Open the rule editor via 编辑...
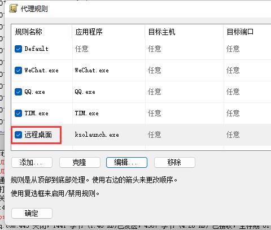This screenshot has width=271, height=230. tap(126, 162)
